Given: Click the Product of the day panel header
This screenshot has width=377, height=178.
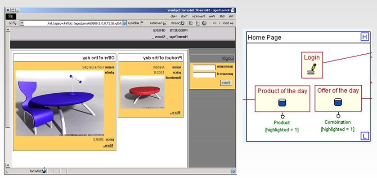Looking at the screenshot, I should click(151, 58).
